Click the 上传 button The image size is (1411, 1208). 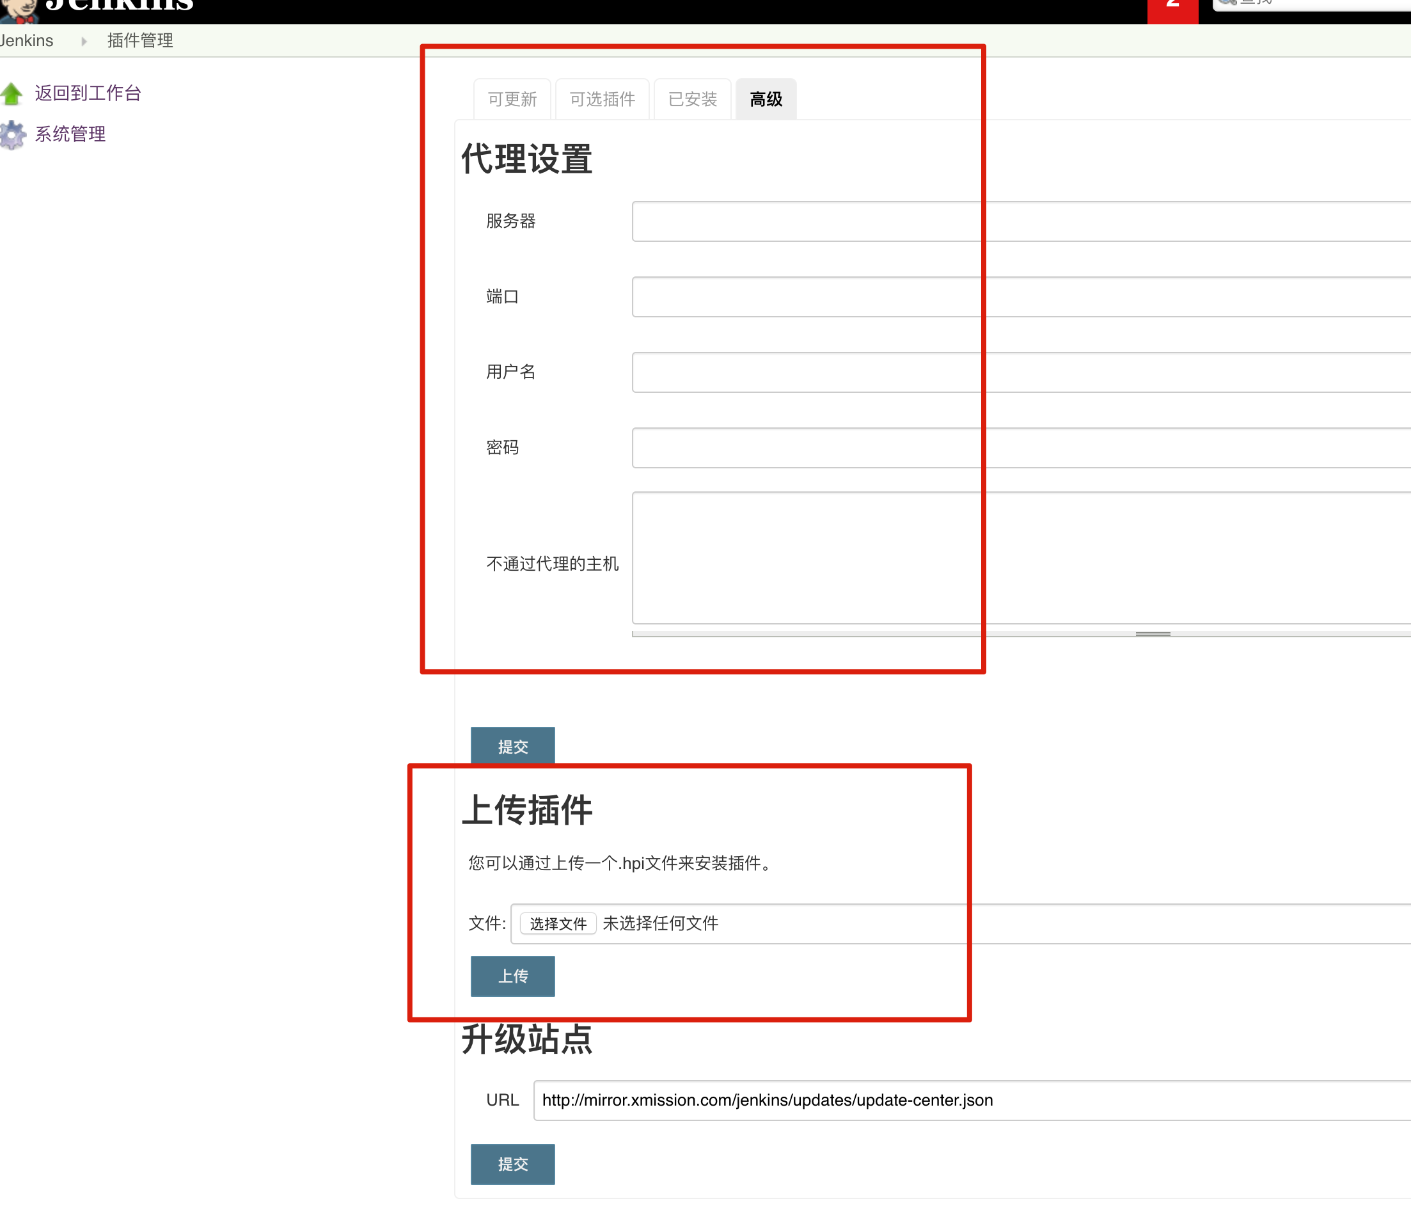(x=513, y=976)
